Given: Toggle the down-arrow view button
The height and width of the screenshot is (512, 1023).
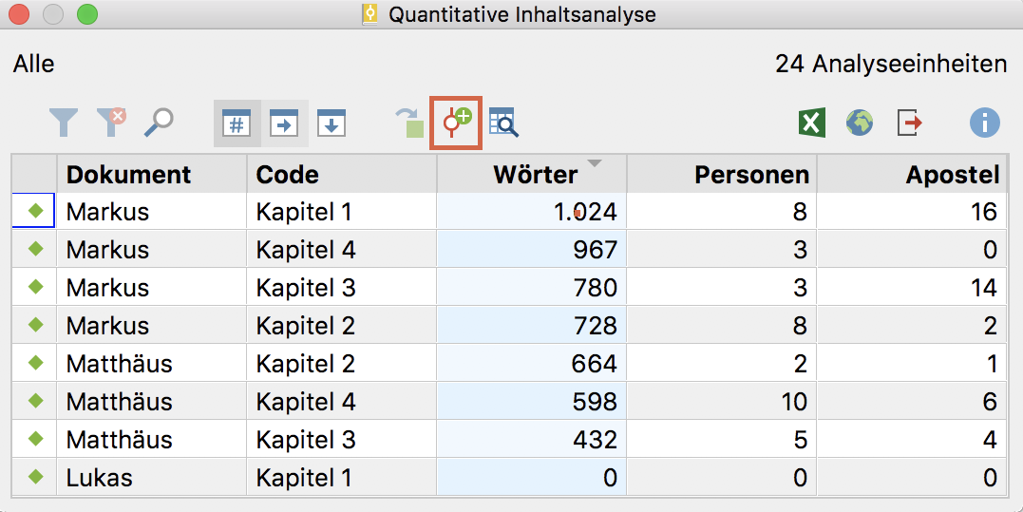Looking at the screenshot, I should 332,123.
